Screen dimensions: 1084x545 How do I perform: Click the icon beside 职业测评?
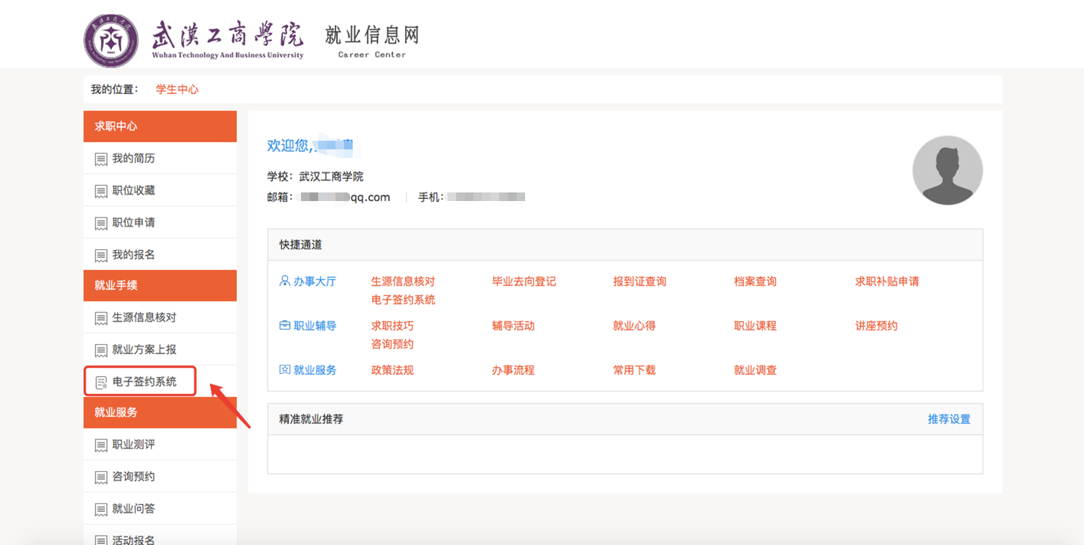[x=101, y=445]
